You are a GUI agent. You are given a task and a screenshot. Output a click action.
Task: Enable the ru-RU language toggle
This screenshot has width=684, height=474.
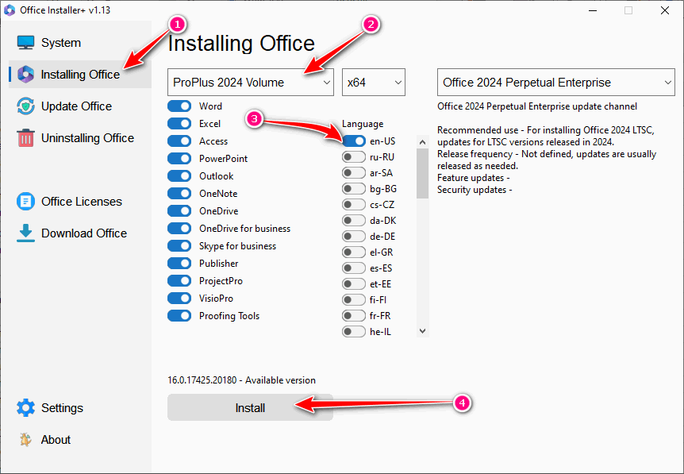pyautogui.click(x=354, y=156)
